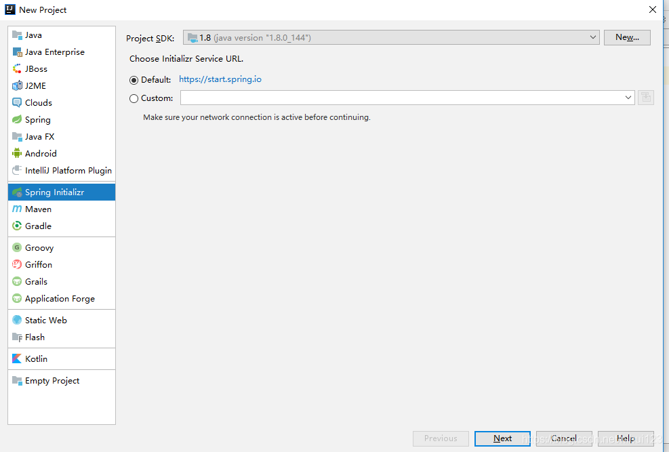Click the Application Forge icon

[17, 298]
